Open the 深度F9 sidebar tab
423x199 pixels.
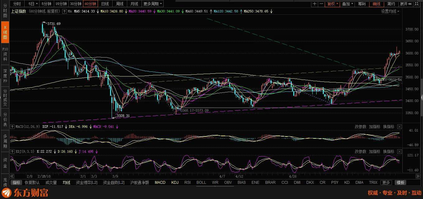pyautogui.click(x=5, y=76)
